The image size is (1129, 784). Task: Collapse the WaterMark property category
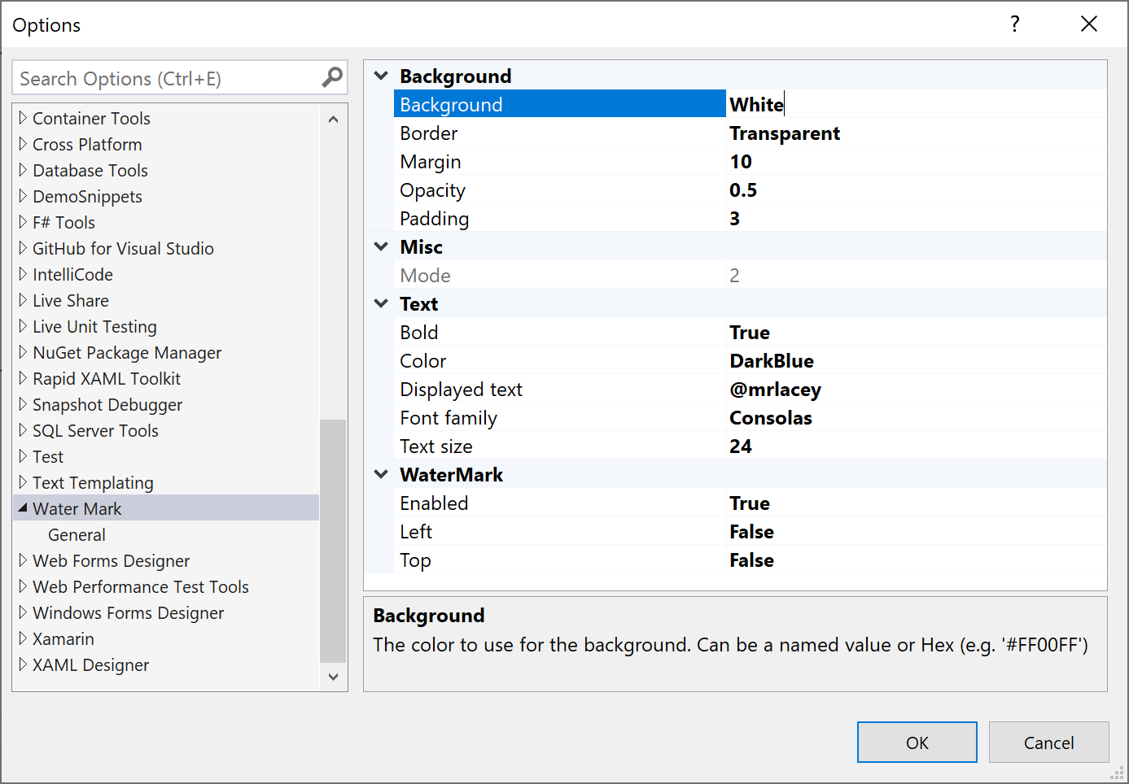pos(381,474)
